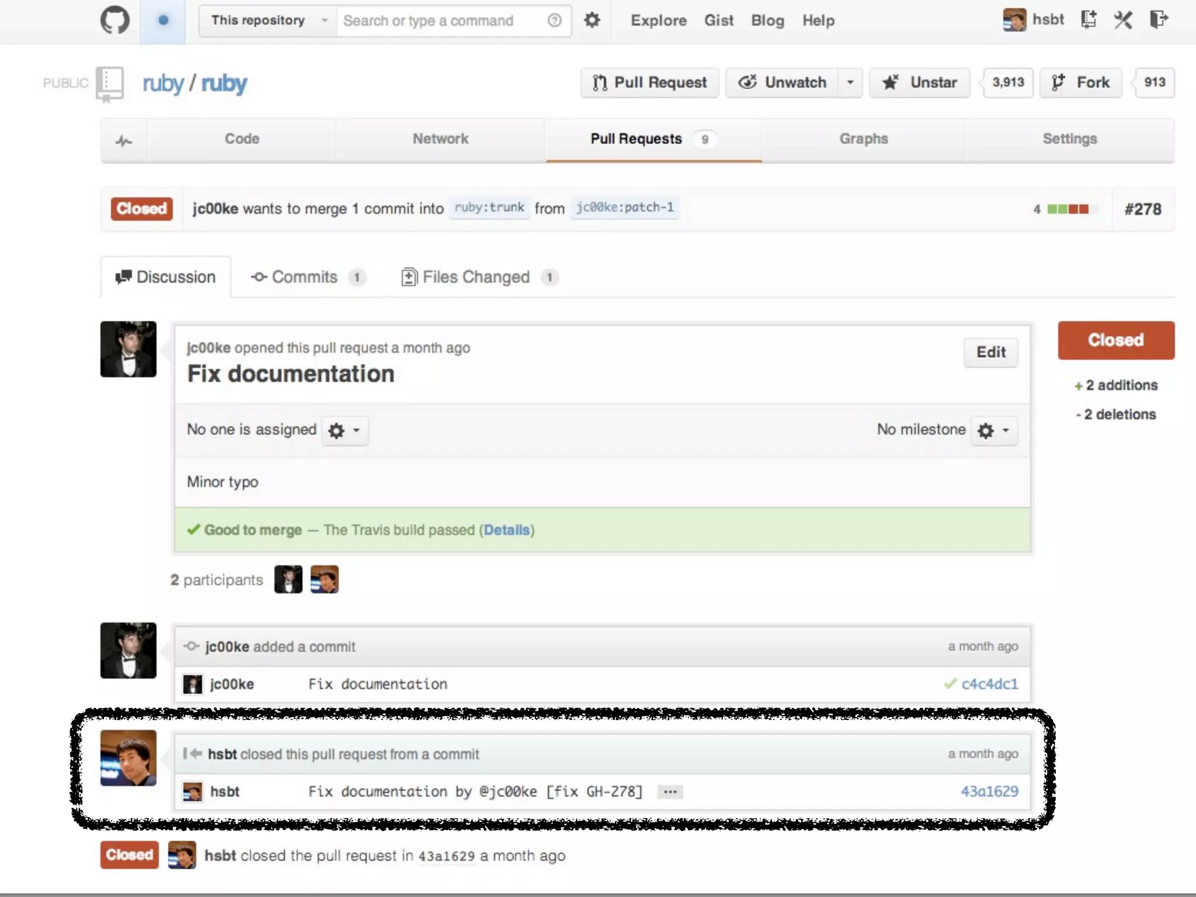Click jc00ke avatar next to added commit
Image resolution: width=1196 pixels, height=897 pixels.
pyautogui.click(x=128, y=651)
